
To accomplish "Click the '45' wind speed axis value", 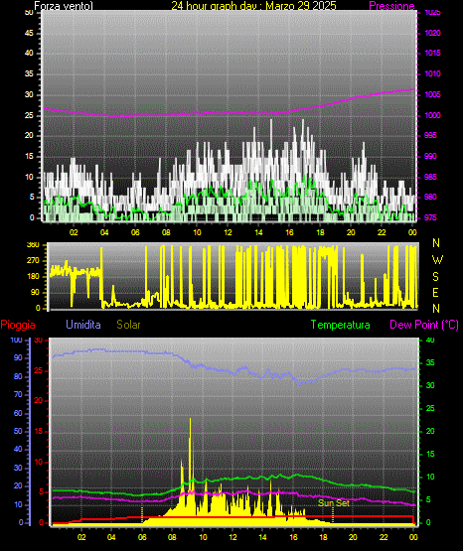I will click(29, 33).
